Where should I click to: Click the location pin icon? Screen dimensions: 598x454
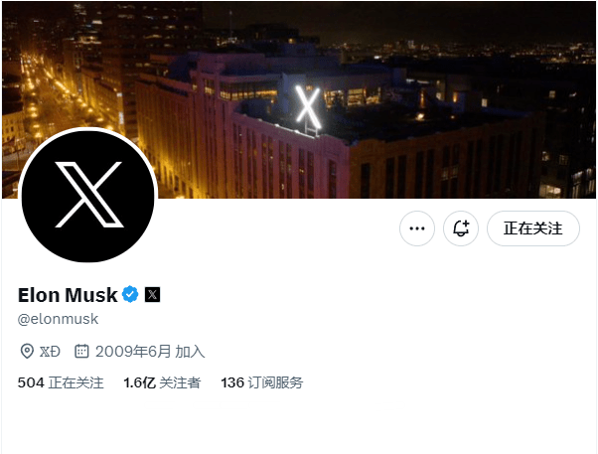(x=27, y=351)
